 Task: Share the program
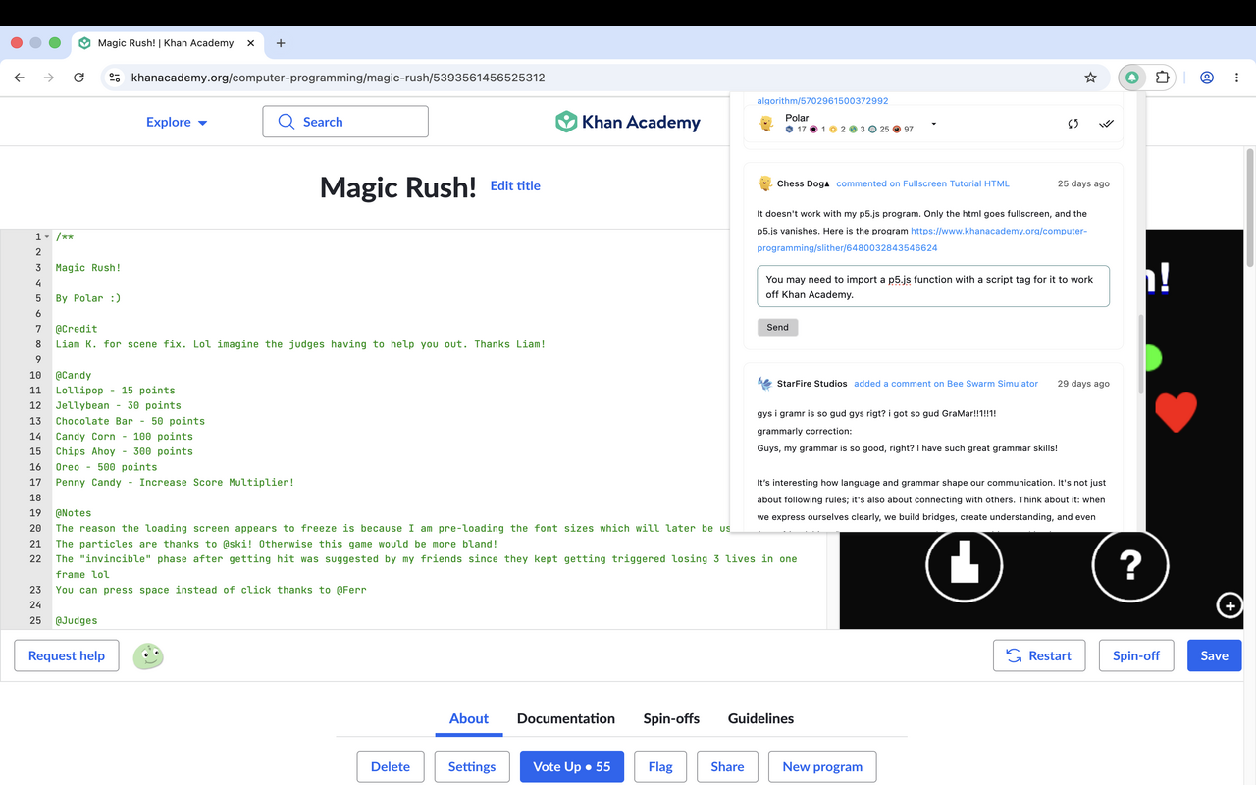click(x=727, y=766)
